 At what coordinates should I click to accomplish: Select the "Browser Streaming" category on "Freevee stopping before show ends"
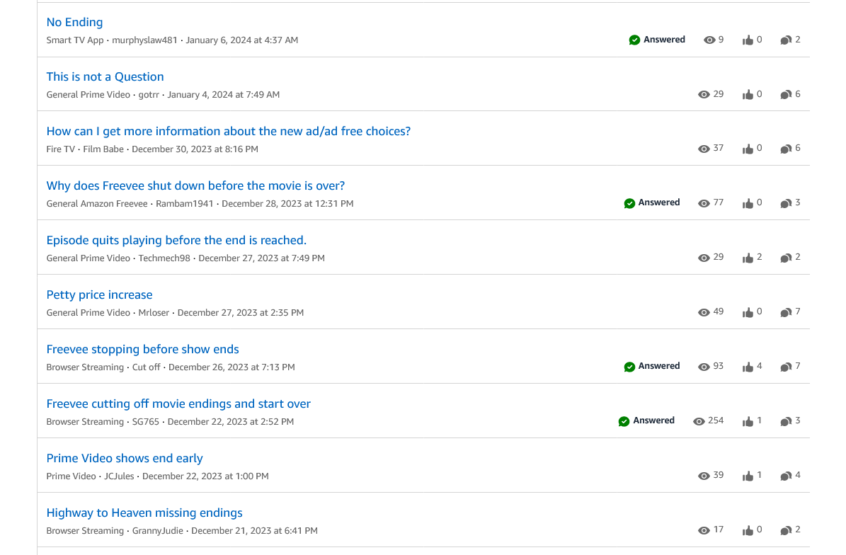click(85, 367)
